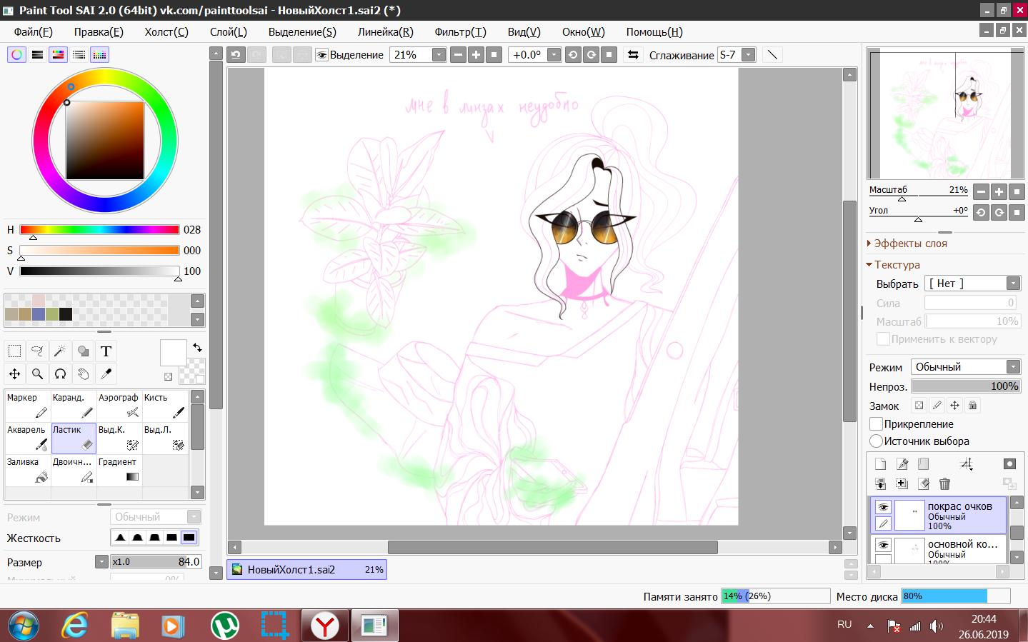Screen dimensions: 1028x642
Task: Open the Фильтр menu
Action: point(460,32)
